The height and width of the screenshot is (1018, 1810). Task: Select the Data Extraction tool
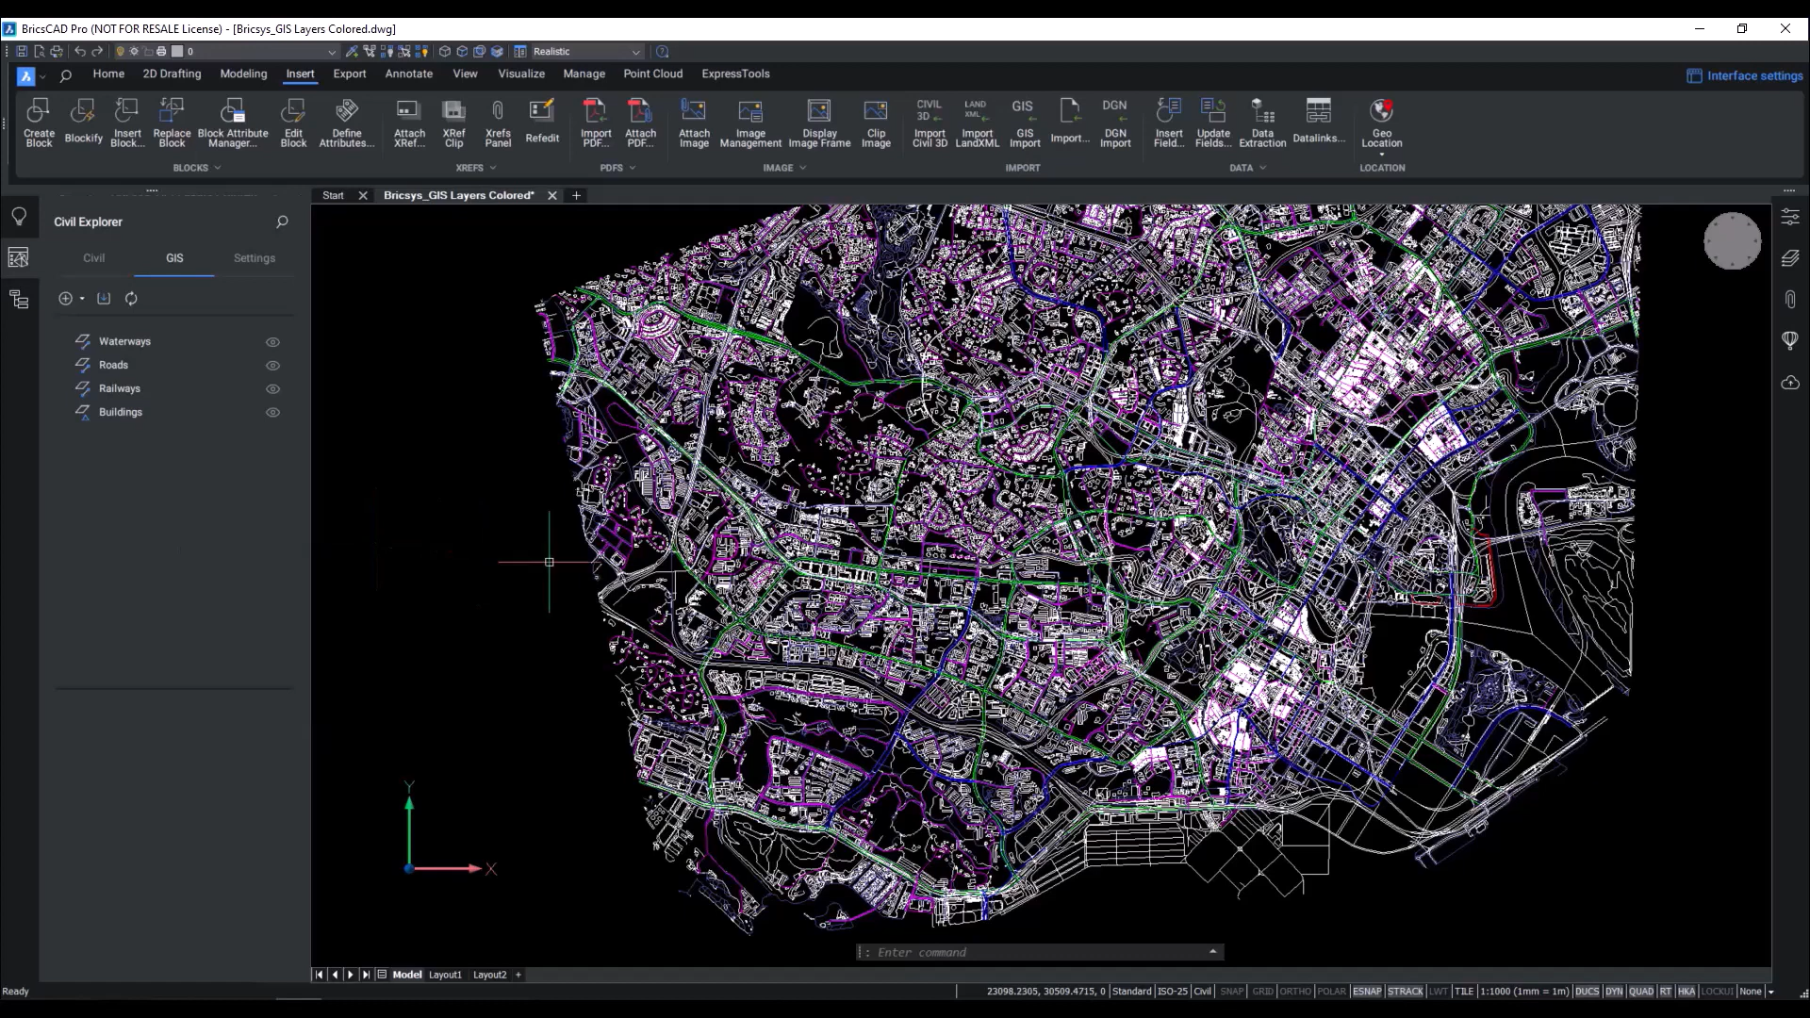(1261, 123)
